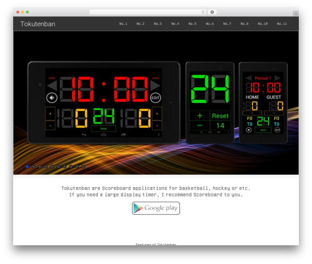Screen dimensions: 312x264
Task: Click the green Reset button on phone
Action: click(x=220, y=115)
